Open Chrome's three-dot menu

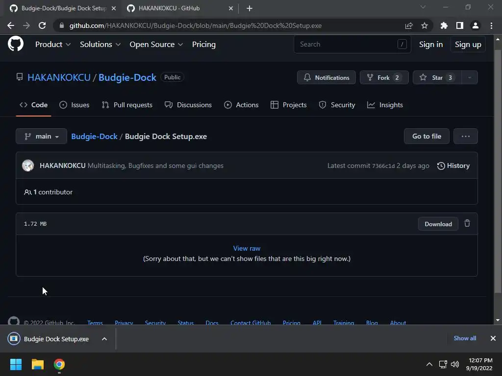point(491,25)
